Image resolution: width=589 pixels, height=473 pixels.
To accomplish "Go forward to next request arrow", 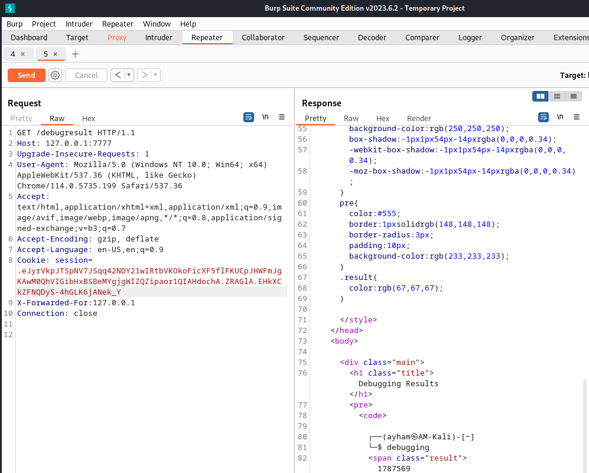I will point(145,75).
